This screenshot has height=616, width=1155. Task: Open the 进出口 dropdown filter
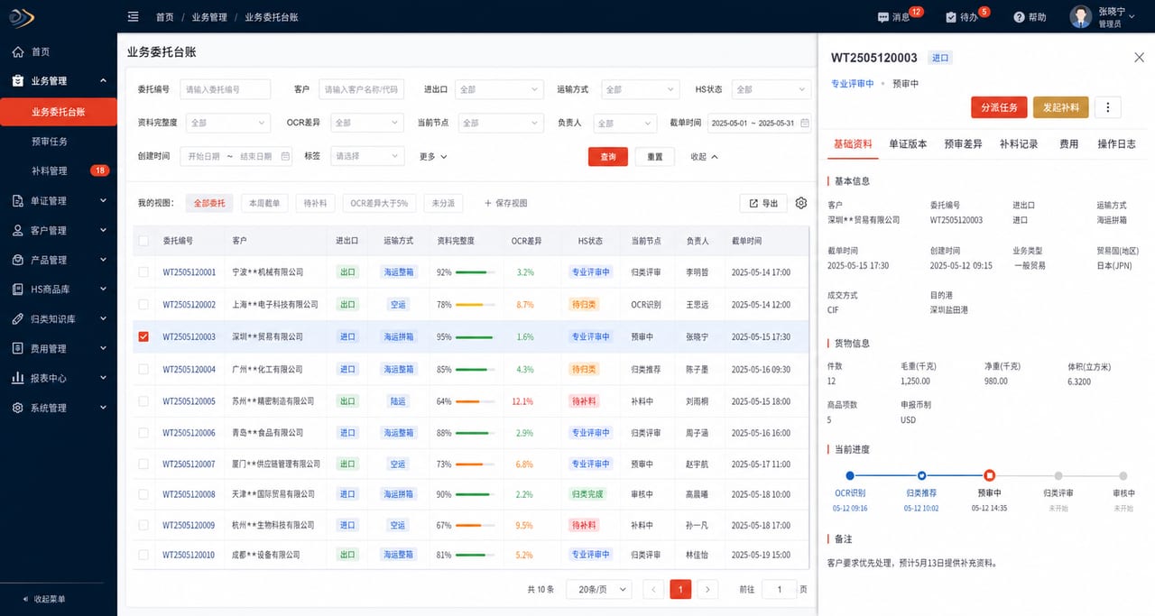498,89
